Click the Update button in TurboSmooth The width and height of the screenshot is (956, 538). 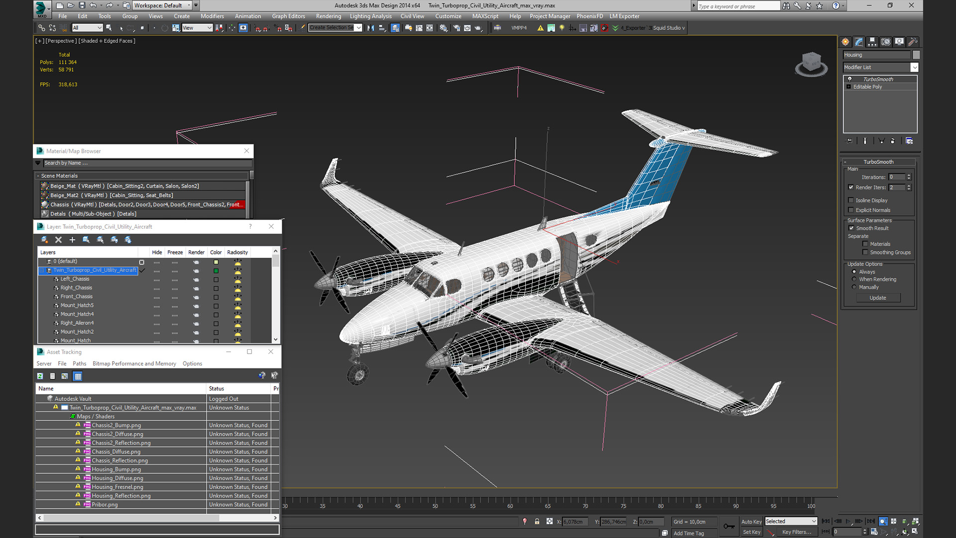[878, 298]
